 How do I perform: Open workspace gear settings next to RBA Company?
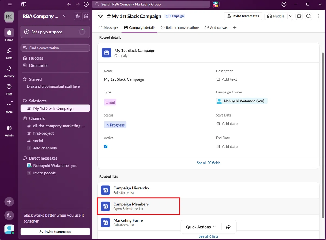78,16
